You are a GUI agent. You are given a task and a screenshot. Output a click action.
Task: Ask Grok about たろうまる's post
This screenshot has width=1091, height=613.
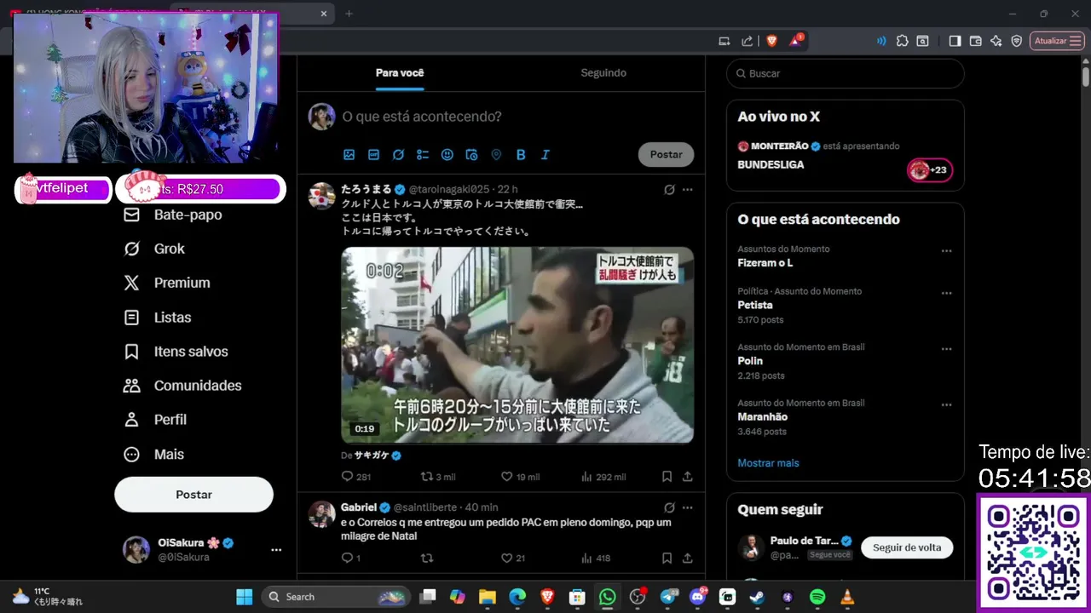coord(669,189)
